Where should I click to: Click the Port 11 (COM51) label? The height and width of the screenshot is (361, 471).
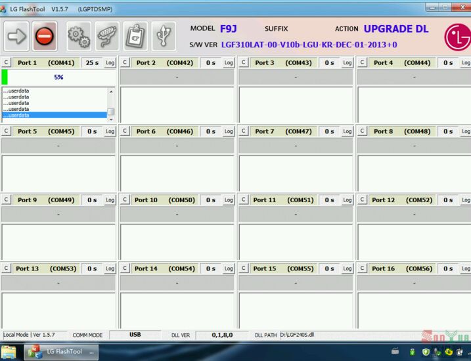point(283,200)
